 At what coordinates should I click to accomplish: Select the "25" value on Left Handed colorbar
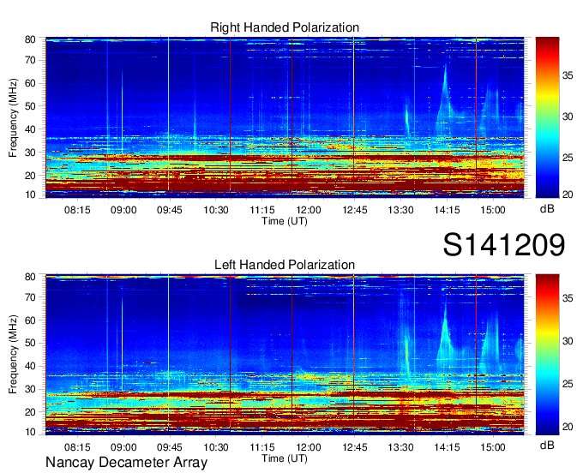568,384
